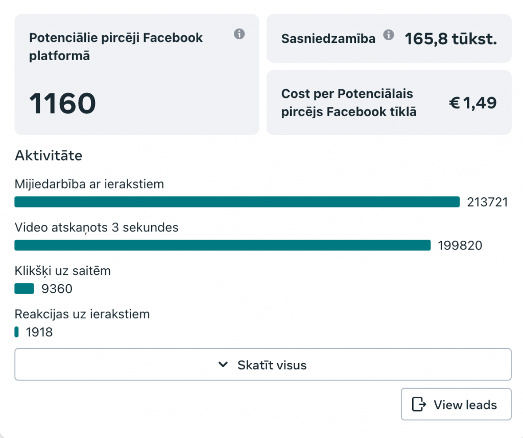Click the 213721 engagement count
This screenshot has width=523, height=438.
point(487,202)
